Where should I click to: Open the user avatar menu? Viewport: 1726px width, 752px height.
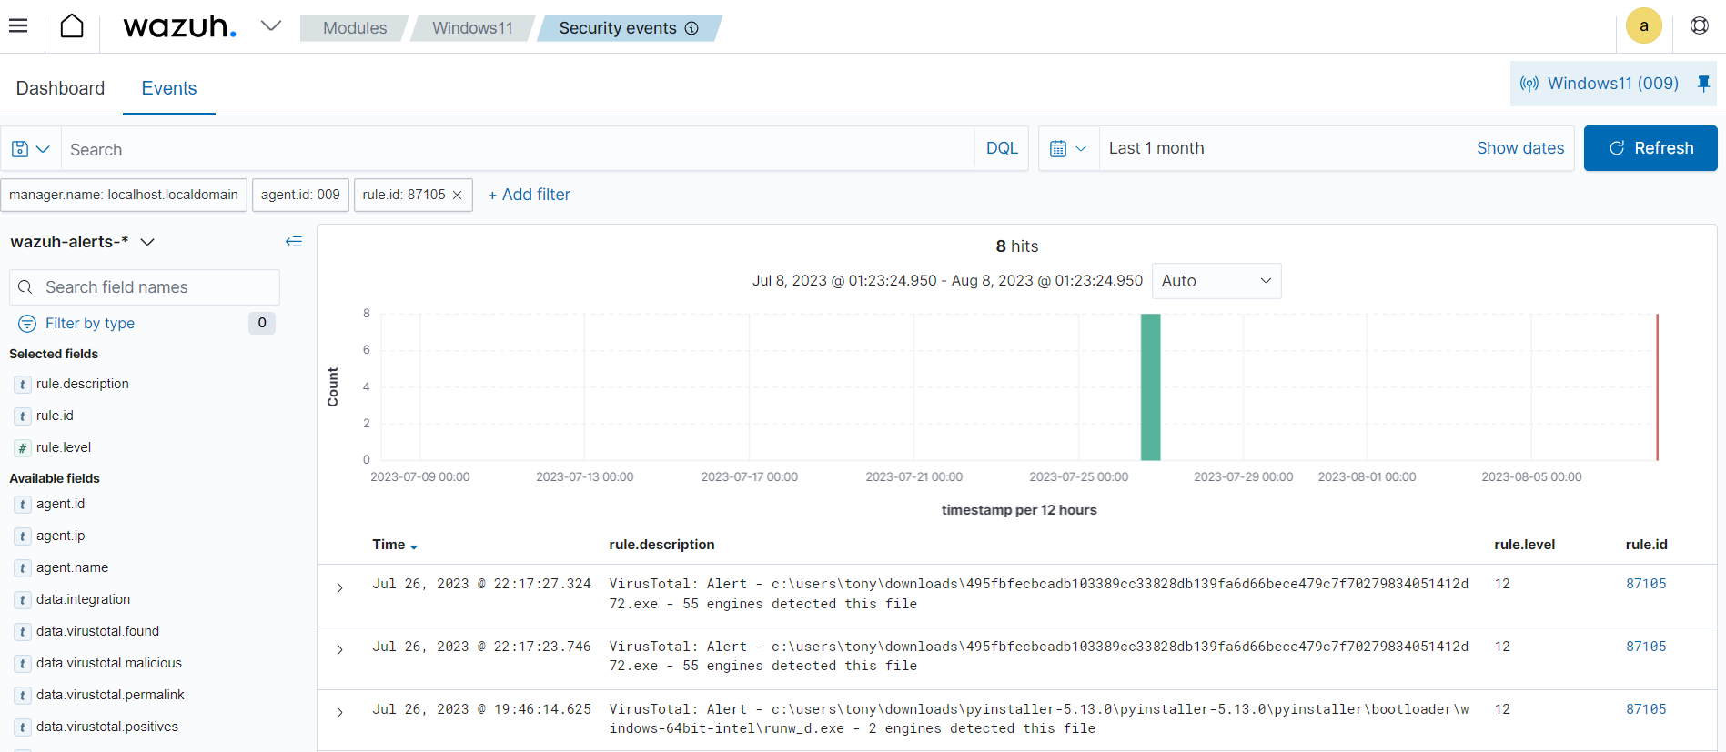(x=1643, y=25)
